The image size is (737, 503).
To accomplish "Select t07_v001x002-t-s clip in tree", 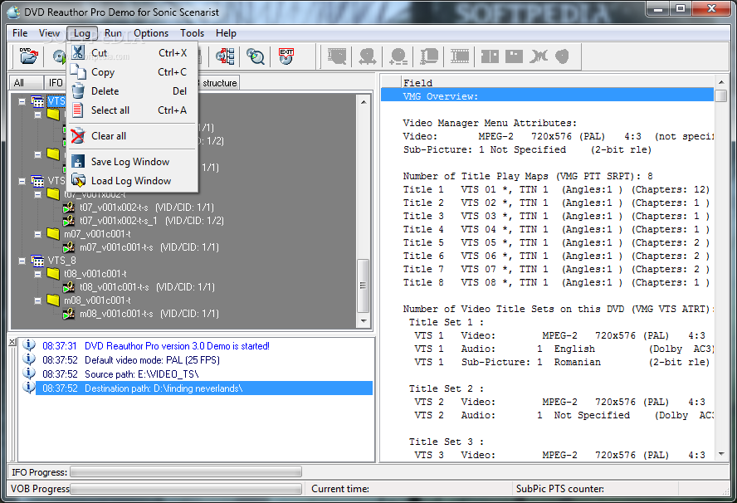I will coord(147,208).
